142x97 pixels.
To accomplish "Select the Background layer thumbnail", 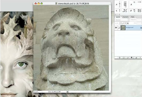I will pyautogui.click(x=123, y=28).
